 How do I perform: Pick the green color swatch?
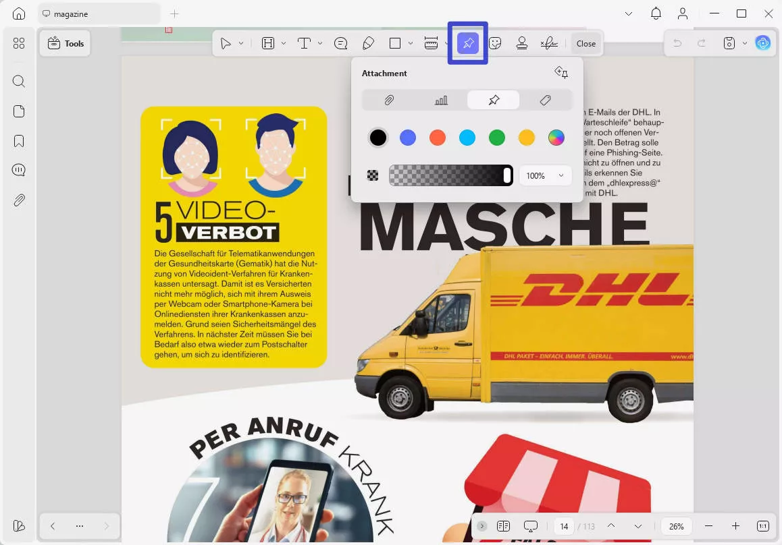tap(497, 138)
